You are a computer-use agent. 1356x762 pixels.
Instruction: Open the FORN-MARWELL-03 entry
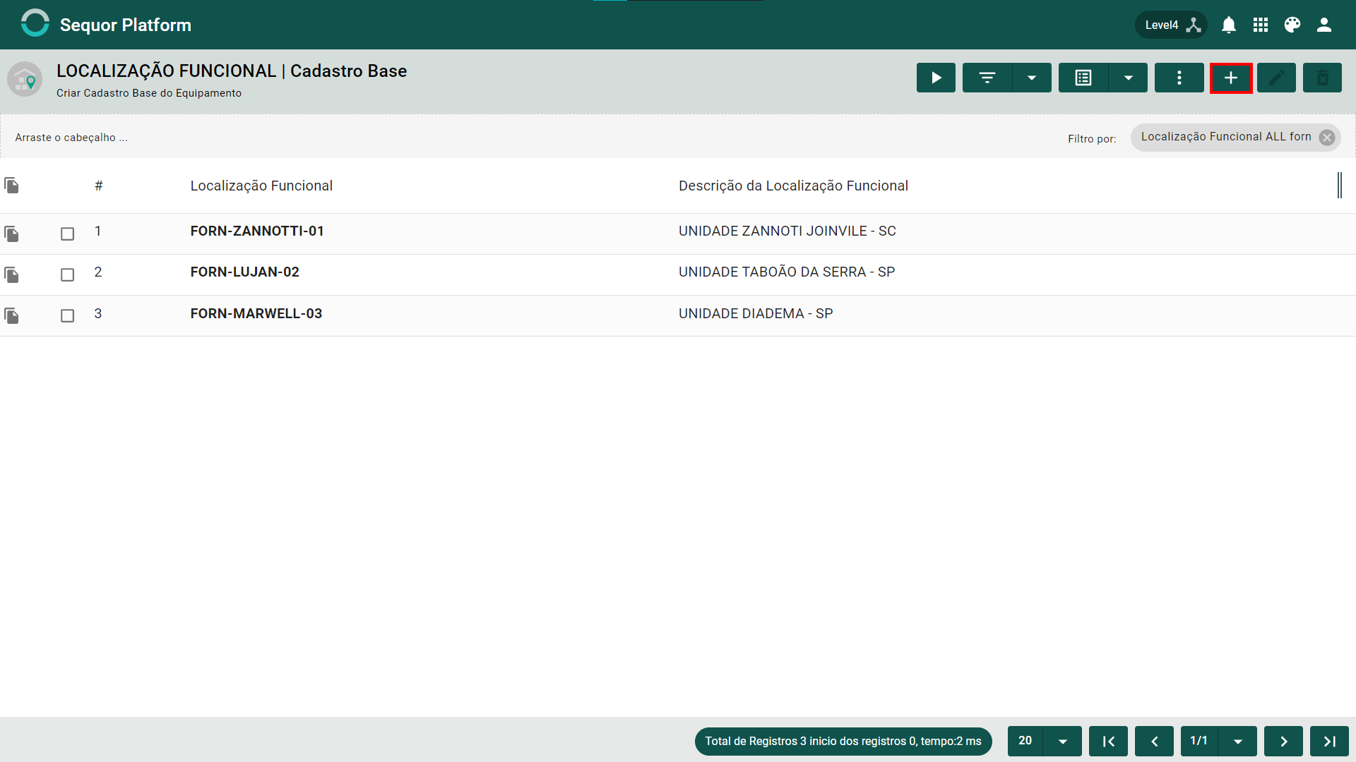pyautogui.click(x=256, y=313)
